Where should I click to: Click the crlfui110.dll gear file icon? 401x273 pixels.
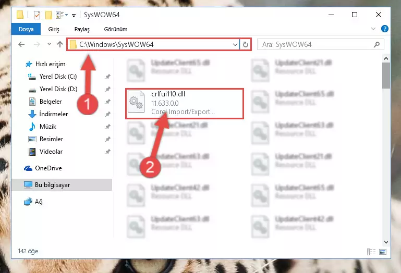point(136,102)
